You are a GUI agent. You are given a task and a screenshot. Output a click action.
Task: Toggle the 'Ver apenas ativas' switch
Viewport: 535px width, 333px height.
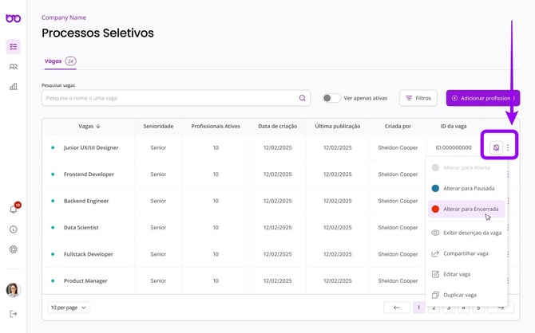(331, 98)
